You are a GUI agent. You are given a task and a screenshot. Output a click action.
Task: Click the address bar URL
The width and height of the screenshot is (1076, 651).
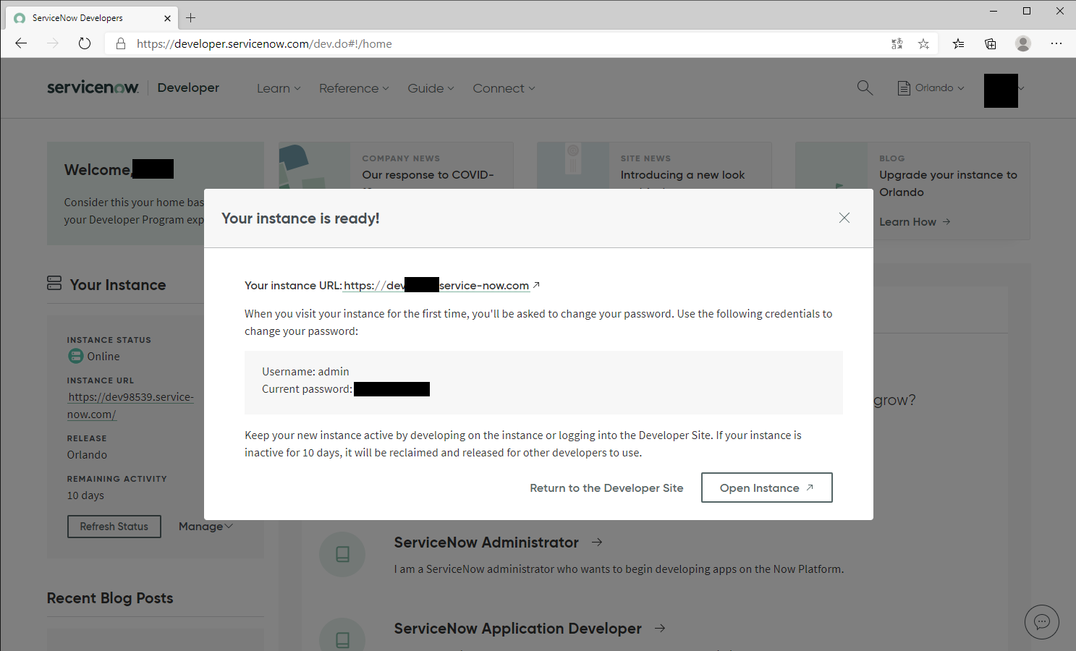click(264, 43)
